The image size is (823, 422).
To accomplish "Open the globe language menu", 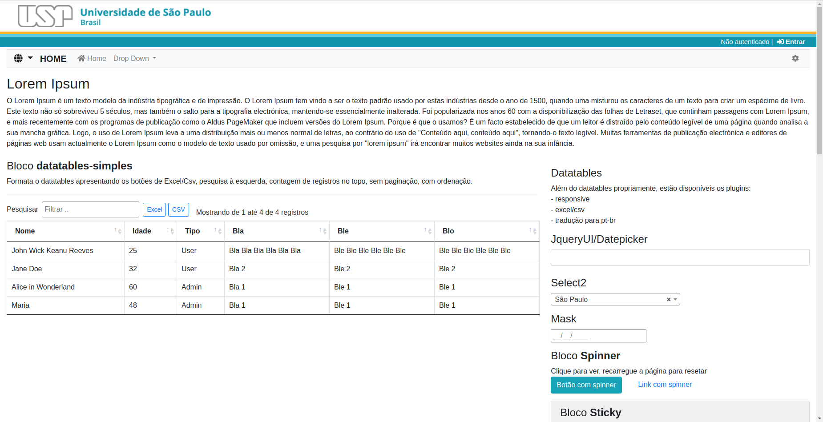I will 18,58.
